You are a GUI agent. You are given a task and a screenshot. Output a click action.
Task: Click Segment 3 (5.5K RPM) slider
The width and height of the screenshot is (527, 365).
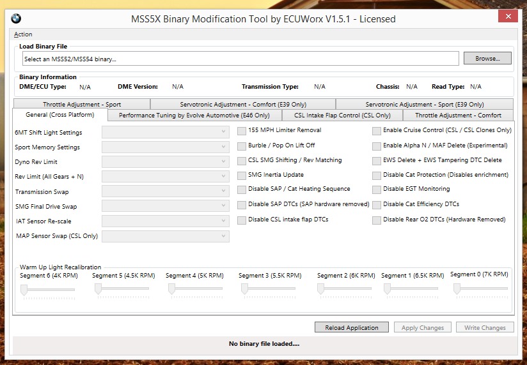pos(268,290)
